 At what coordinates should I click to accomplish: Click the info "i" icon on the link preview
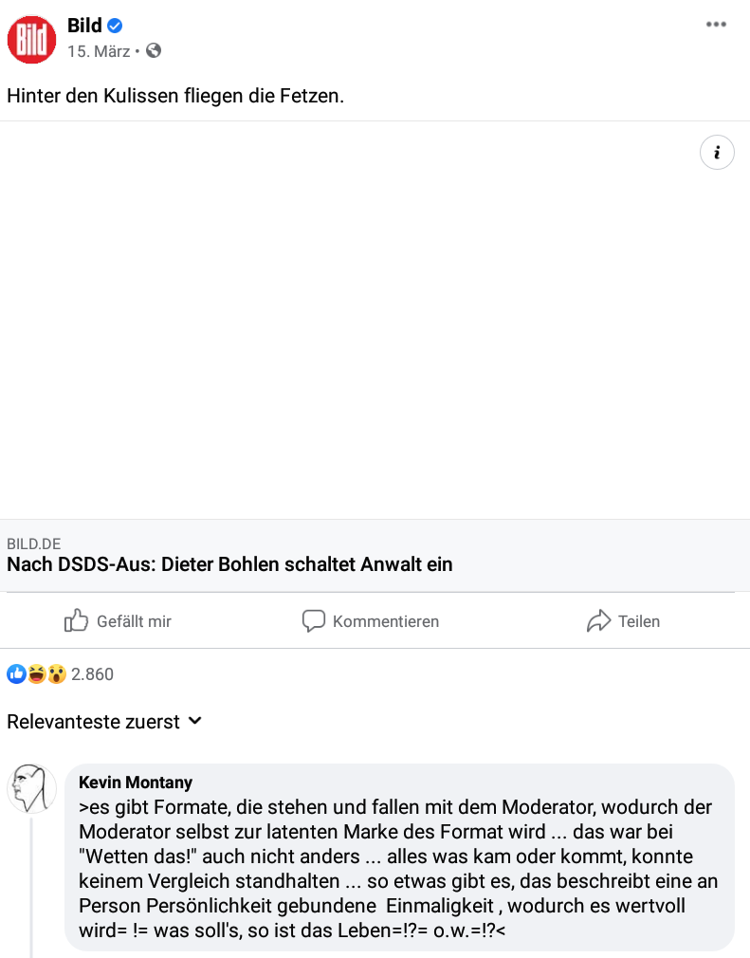pos(717,152)
